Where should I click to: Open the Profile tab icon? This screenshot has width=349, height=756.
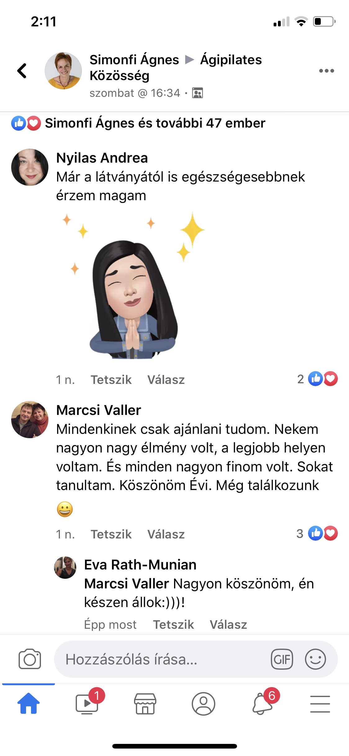[204, 704]
